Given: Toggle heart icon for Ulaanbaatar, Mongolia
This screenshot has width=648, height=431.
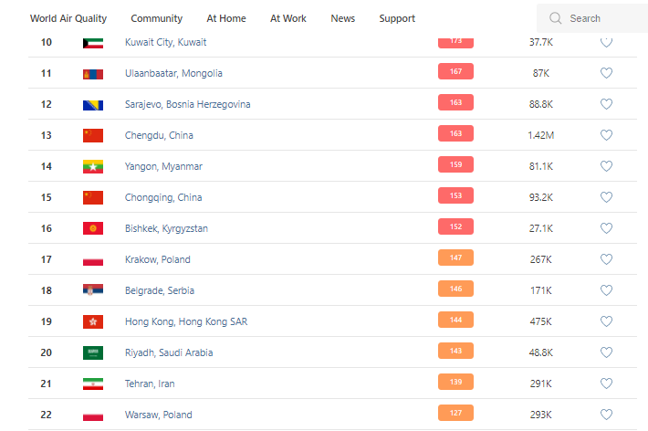Looking at the screenshot, I should (x=606, y=73).
